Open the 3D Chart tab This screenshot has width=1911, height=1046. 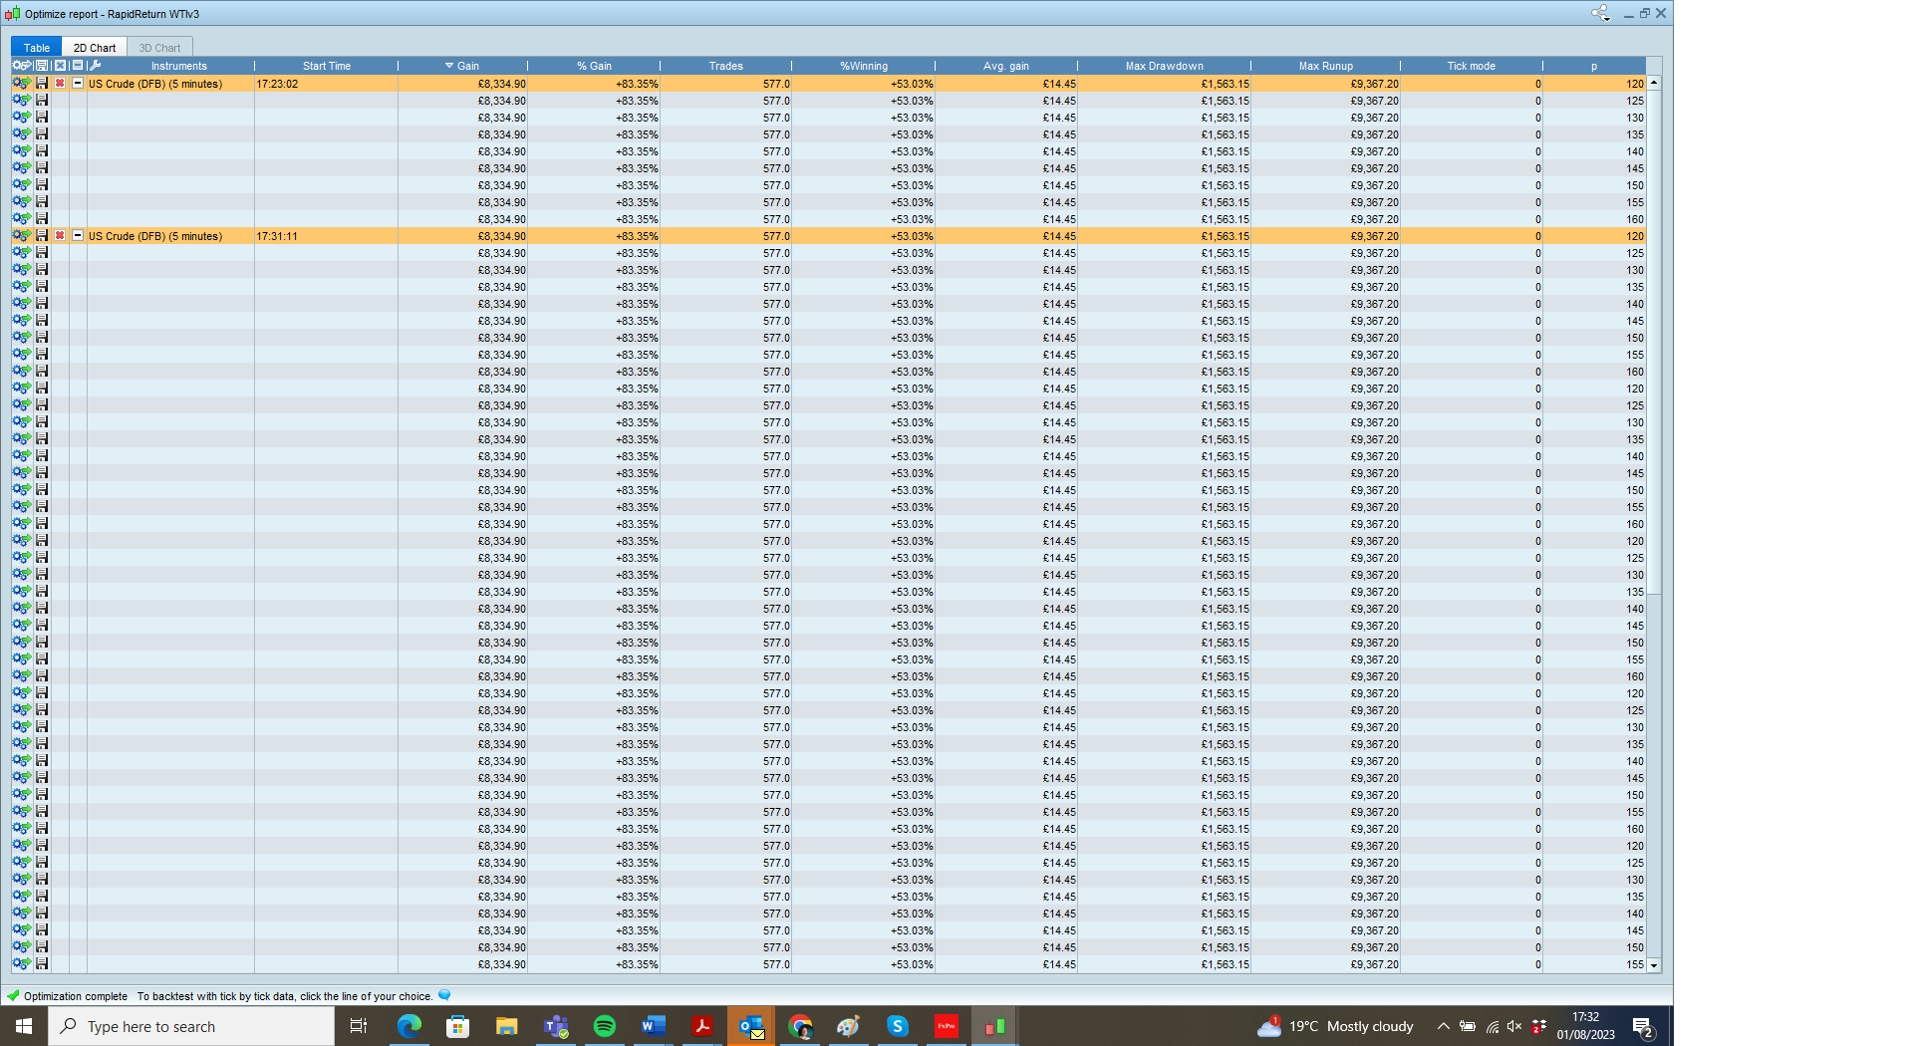[159, 48]
